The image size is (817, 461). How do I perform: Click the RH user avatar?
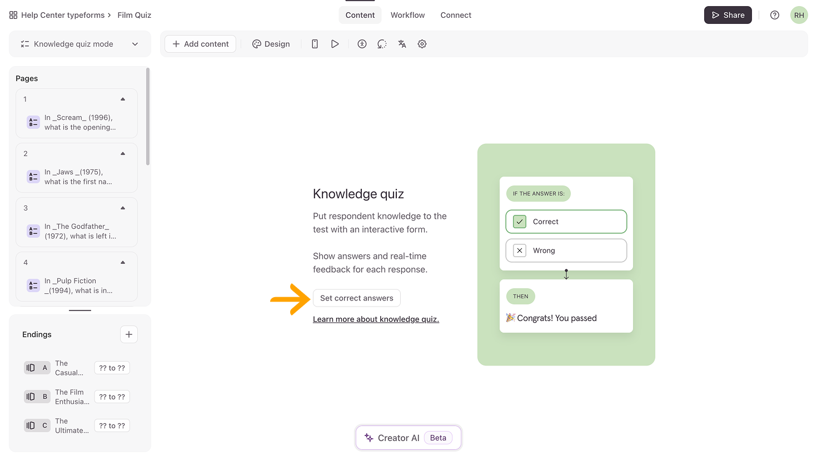point(799,15)
